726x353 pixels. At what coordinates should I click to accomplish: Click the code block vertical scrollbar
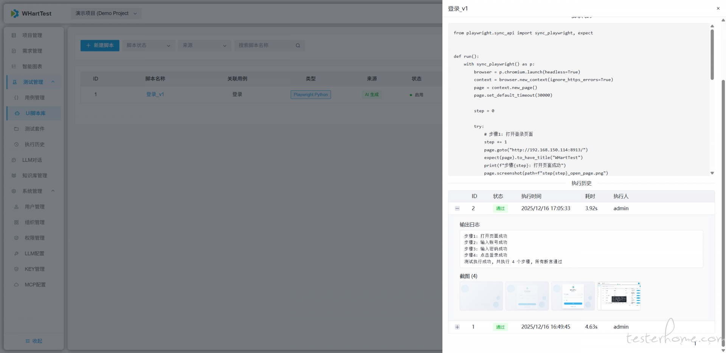click(712, 55)
